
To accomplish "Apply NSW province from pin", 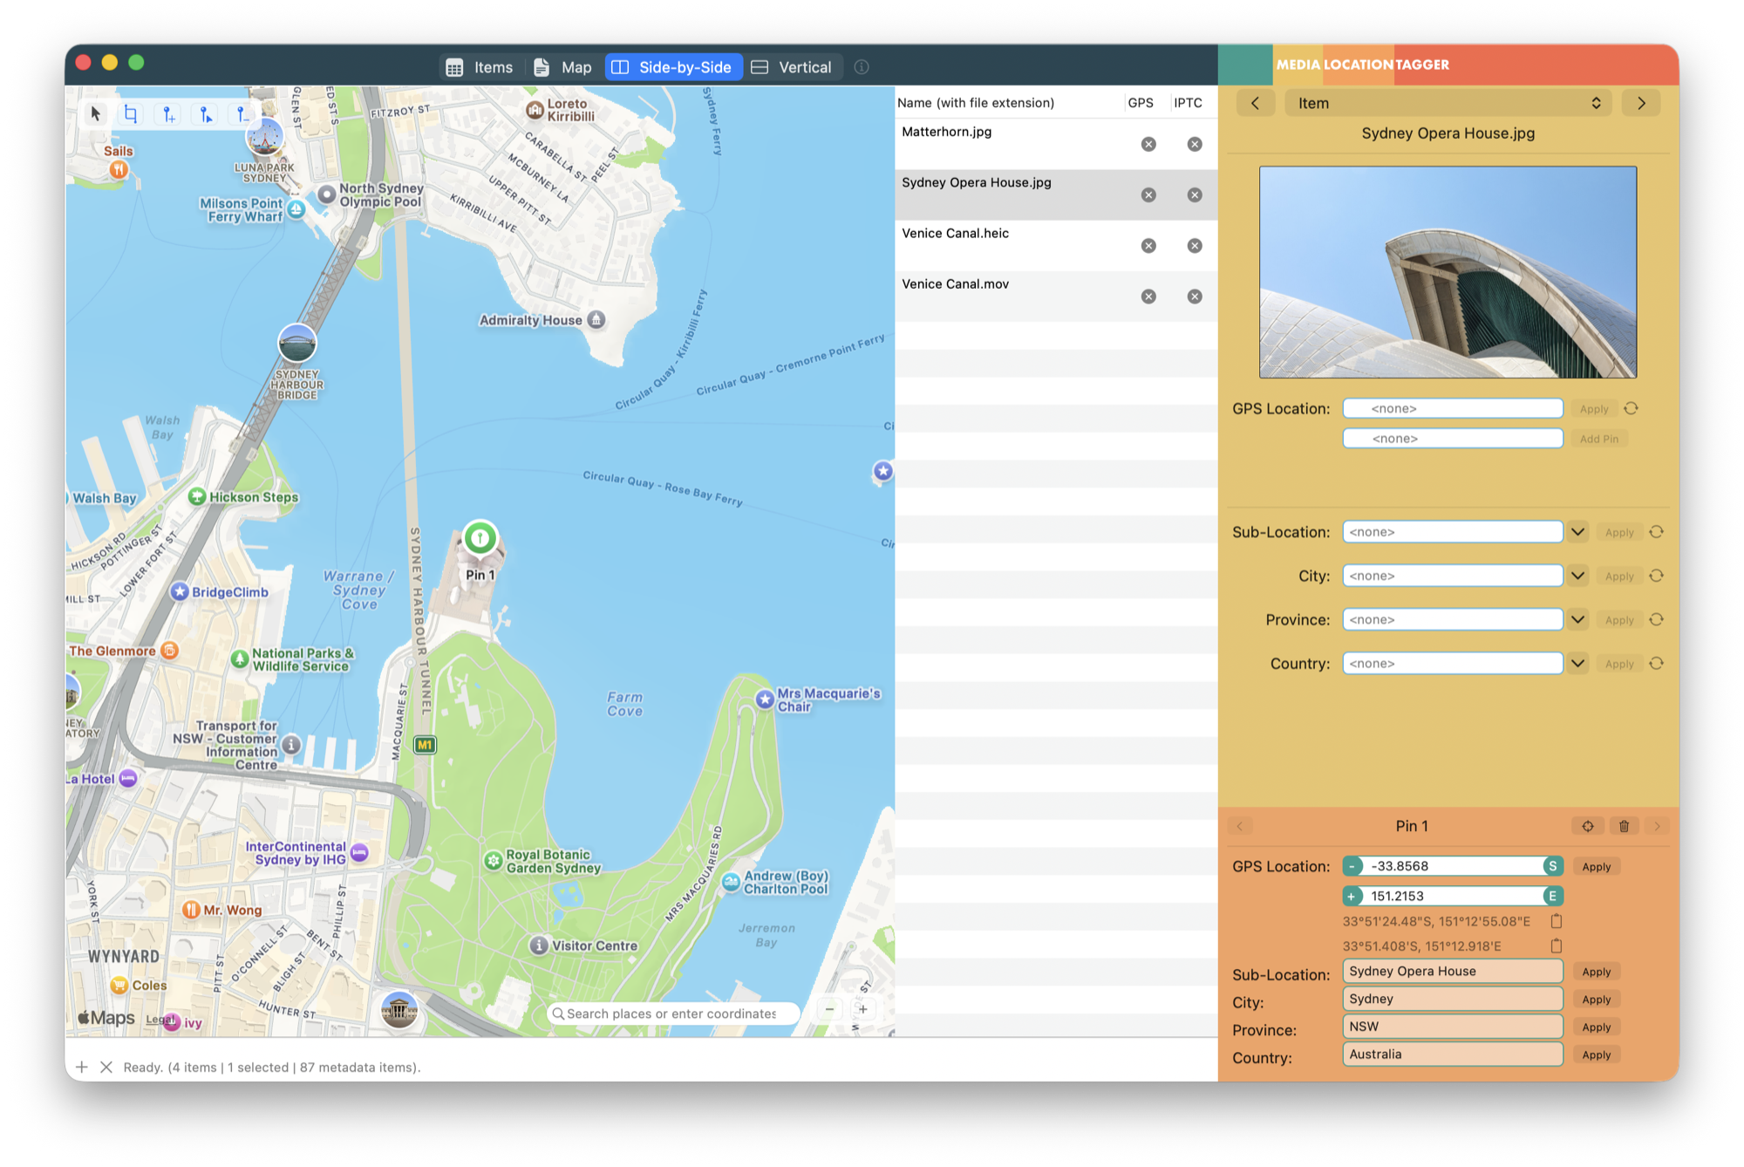I will point(1597,1027).
